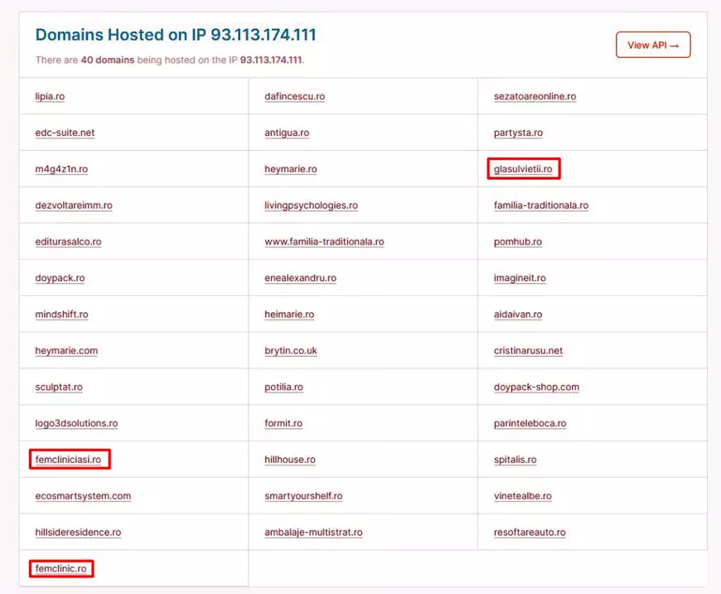Open the lipia.ro domain link
This screenshot has width=721, height=594.
click(x=50, y=96)
